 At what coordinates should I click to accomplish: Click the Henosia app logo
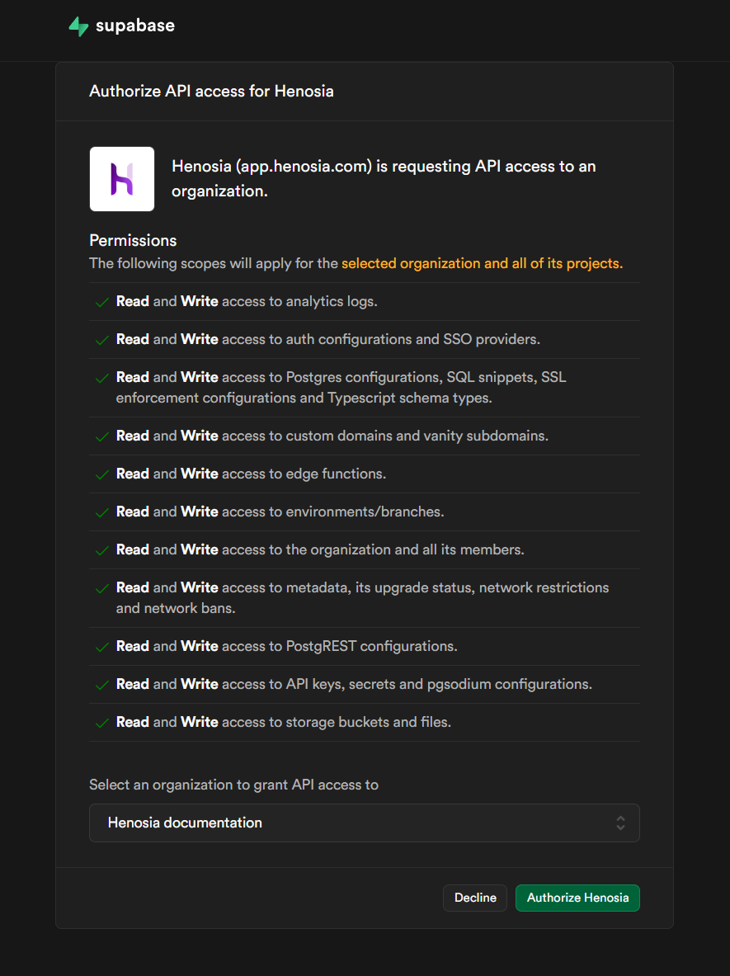pyautogui.click(x=121, y=178)
